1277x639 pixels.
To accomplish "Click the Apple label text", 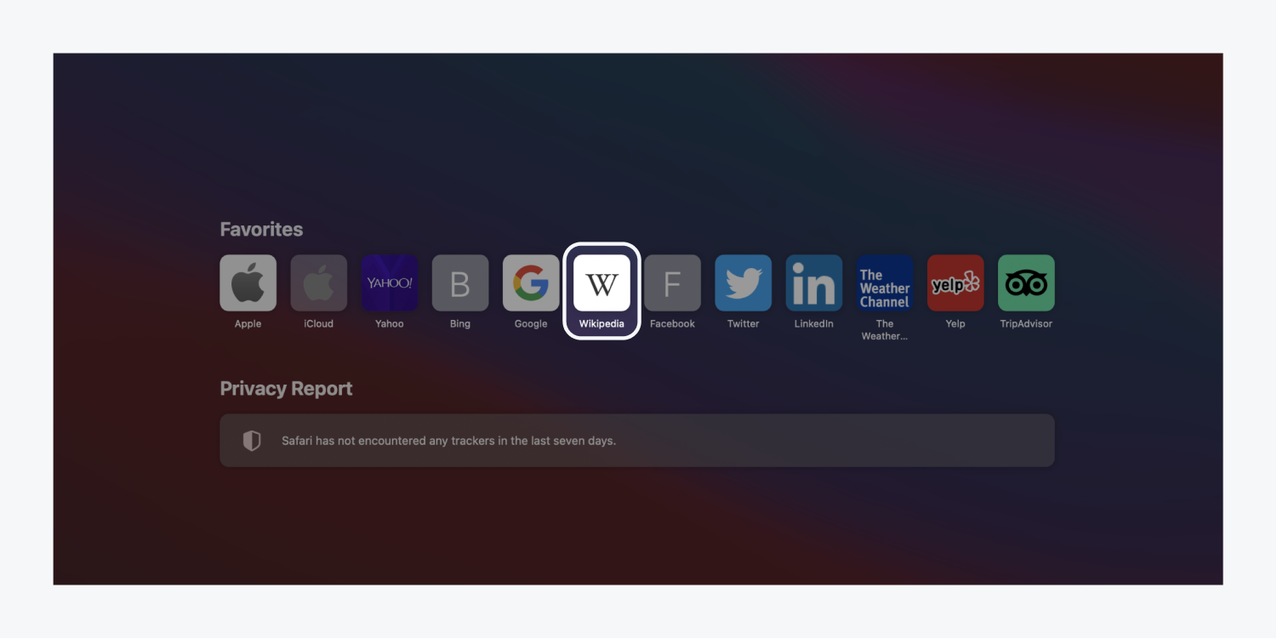I will (x=248, y=324).
